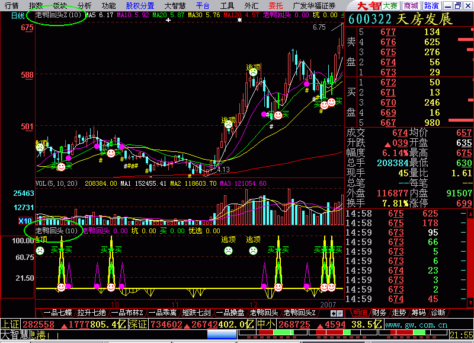The image size is (474, 343).
Task: Click the 深证 index in status bar
Action: click(137, 324)
